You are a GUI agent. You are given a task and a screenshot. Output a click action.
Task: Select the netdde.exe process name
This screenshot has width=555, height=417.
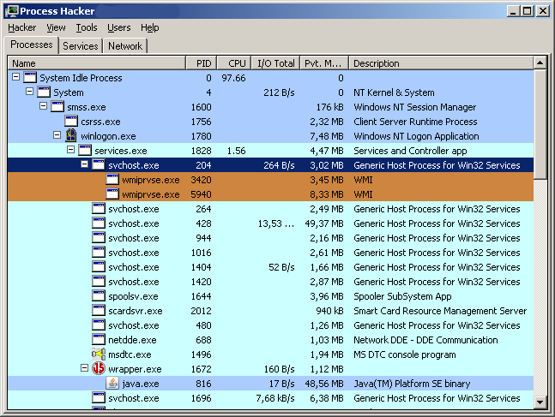(132, 340)
